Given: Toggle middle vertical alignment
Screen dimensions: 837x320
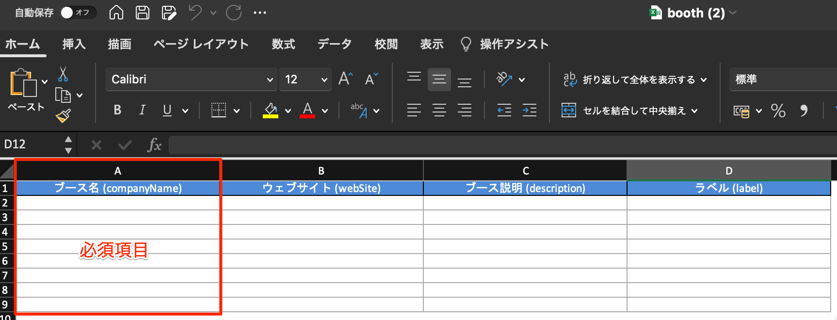Looking at the screenshot, I should pos(439,79).
